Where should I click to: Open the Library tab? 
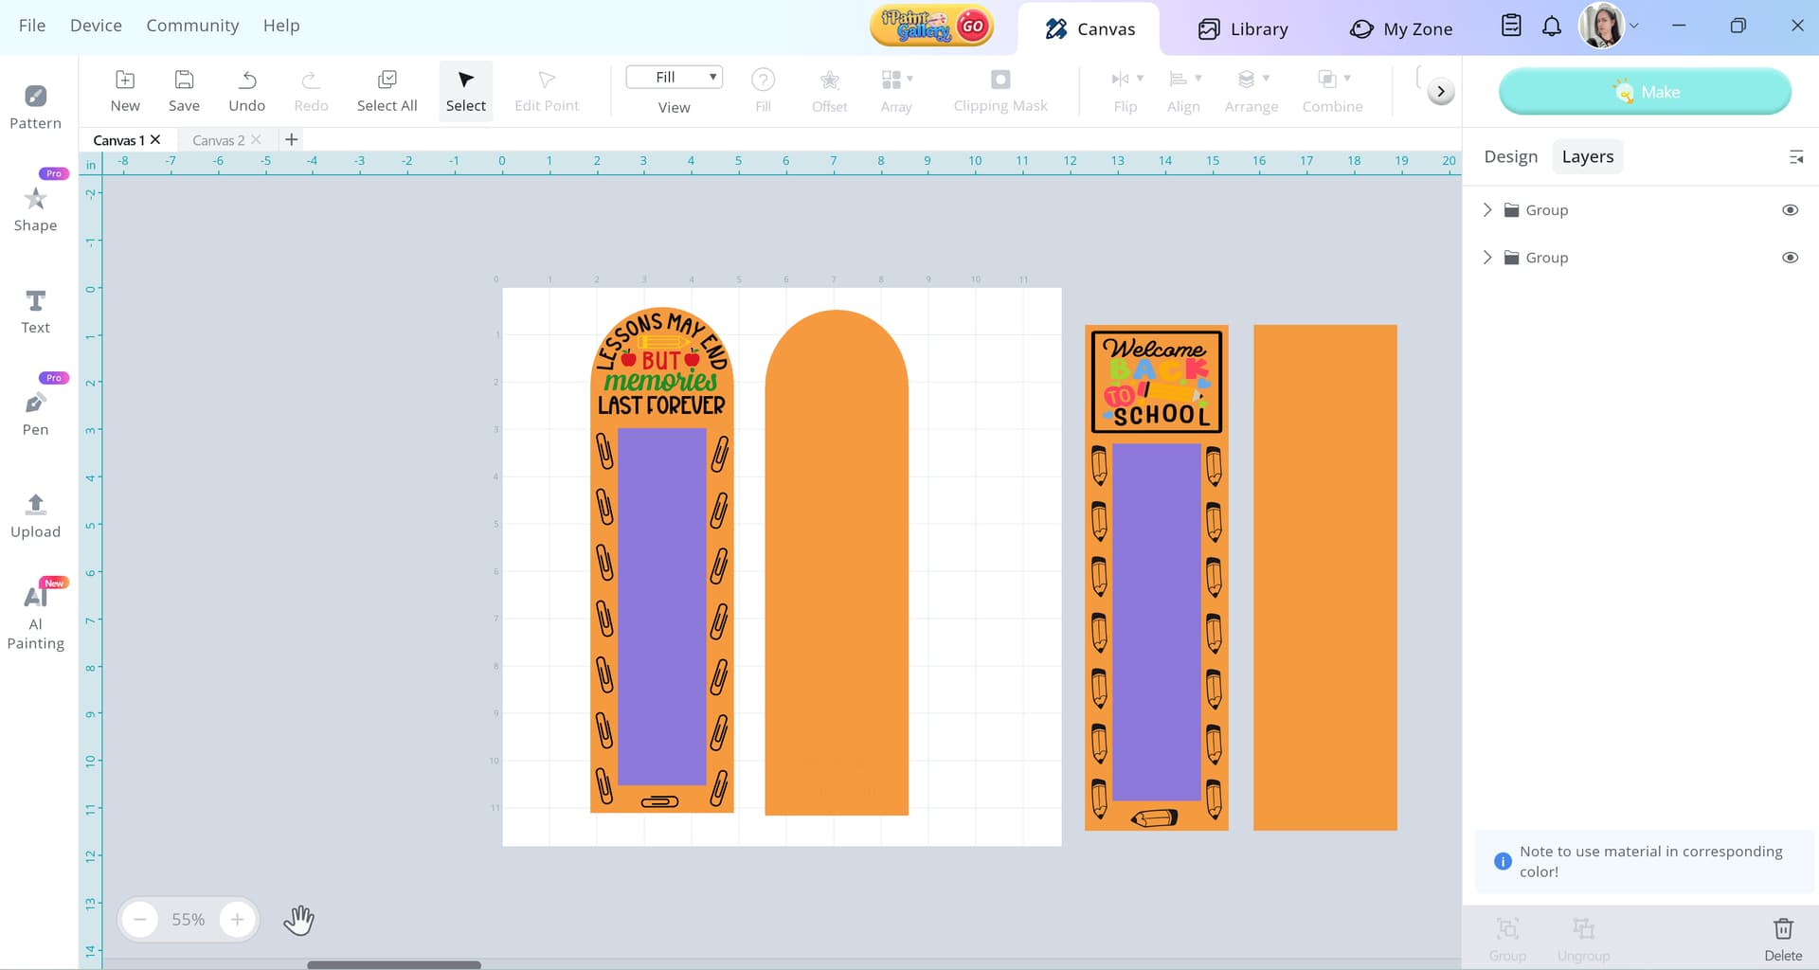coord(1243,29)
